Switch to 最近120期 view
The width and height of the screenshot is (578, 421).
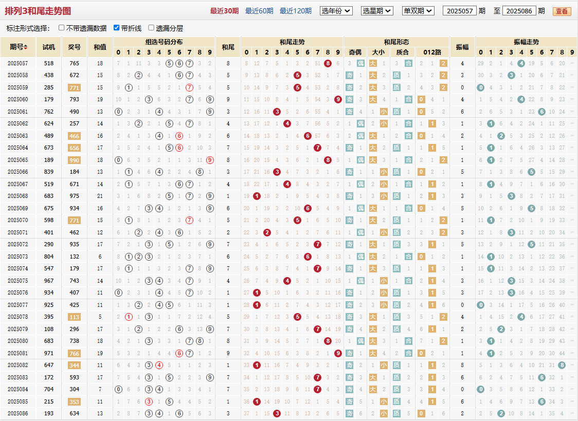pos(296,11)
